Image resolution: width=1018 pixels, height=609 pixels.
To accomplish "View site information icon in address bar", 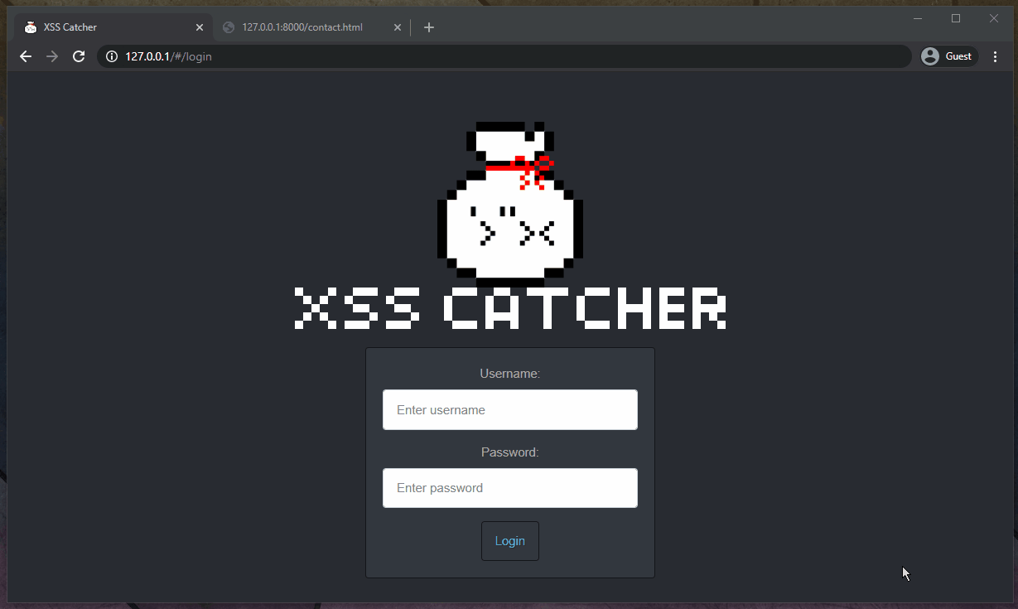I will coord(112,56).
